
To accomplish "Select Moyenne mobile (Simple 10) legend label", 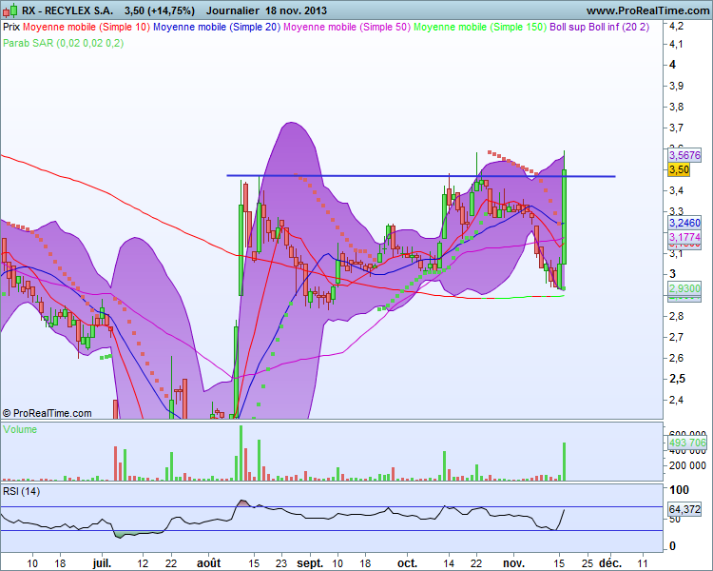I will coord(87,27).
